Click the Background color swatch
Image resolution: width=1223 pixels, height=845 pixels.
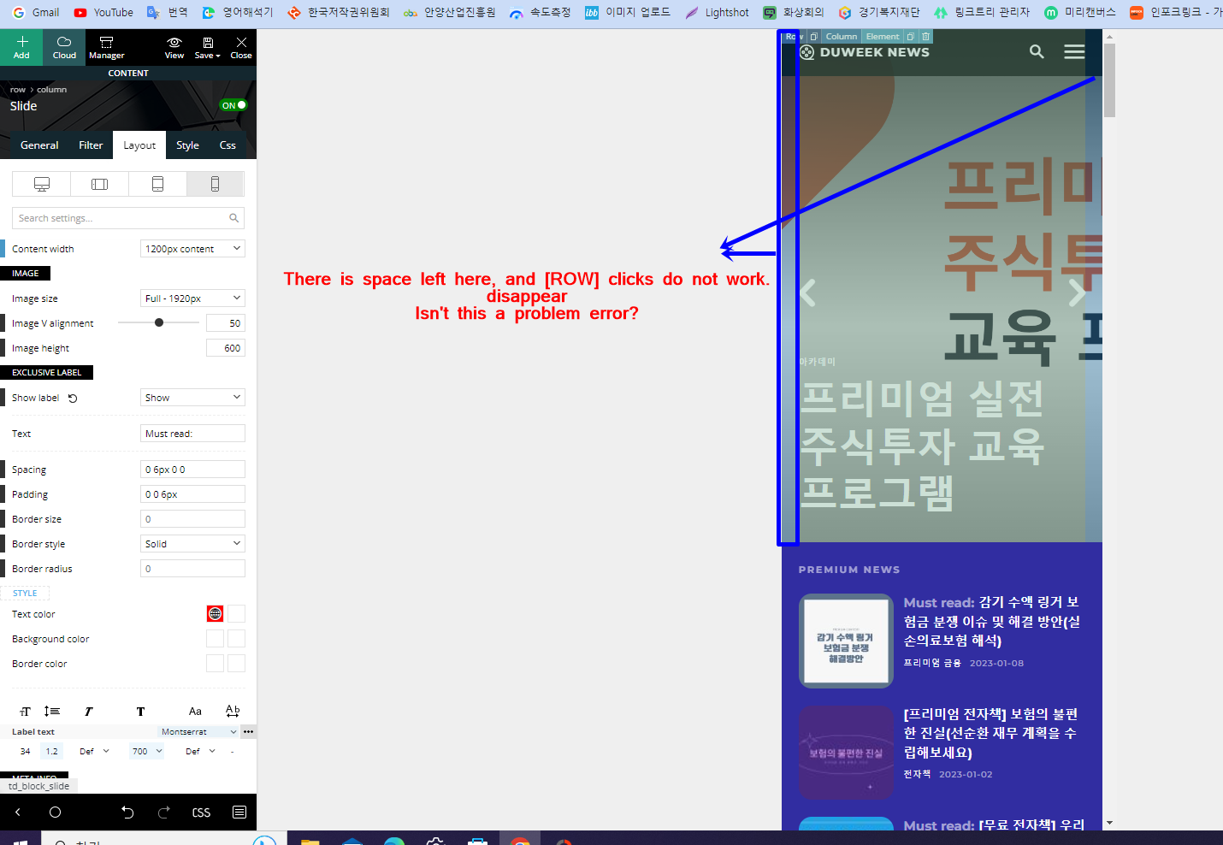click(x=215, y=639)
